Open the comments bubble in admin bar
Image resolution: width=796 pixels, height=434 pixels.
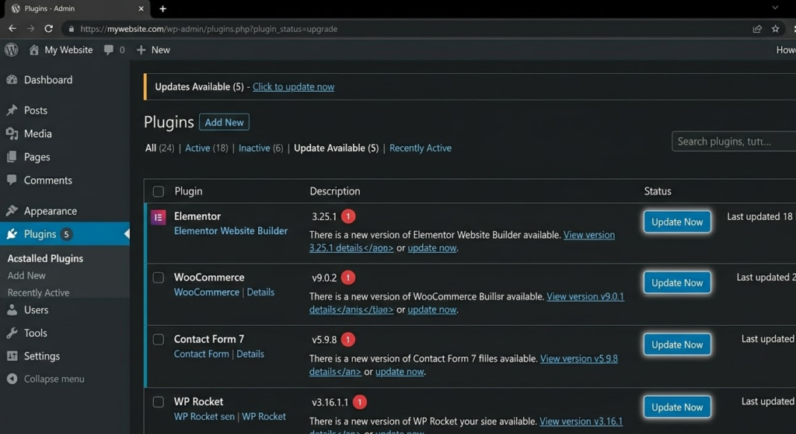[109, 50]
